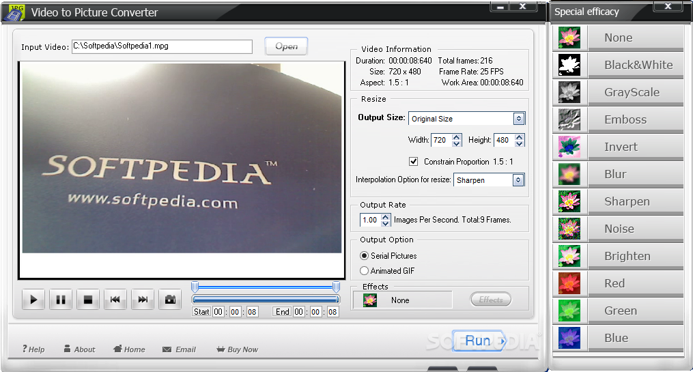Apply the Blur effect
The height and width of the screenshot is (372, 693).
pyautogui.click(x=636, y=175)
